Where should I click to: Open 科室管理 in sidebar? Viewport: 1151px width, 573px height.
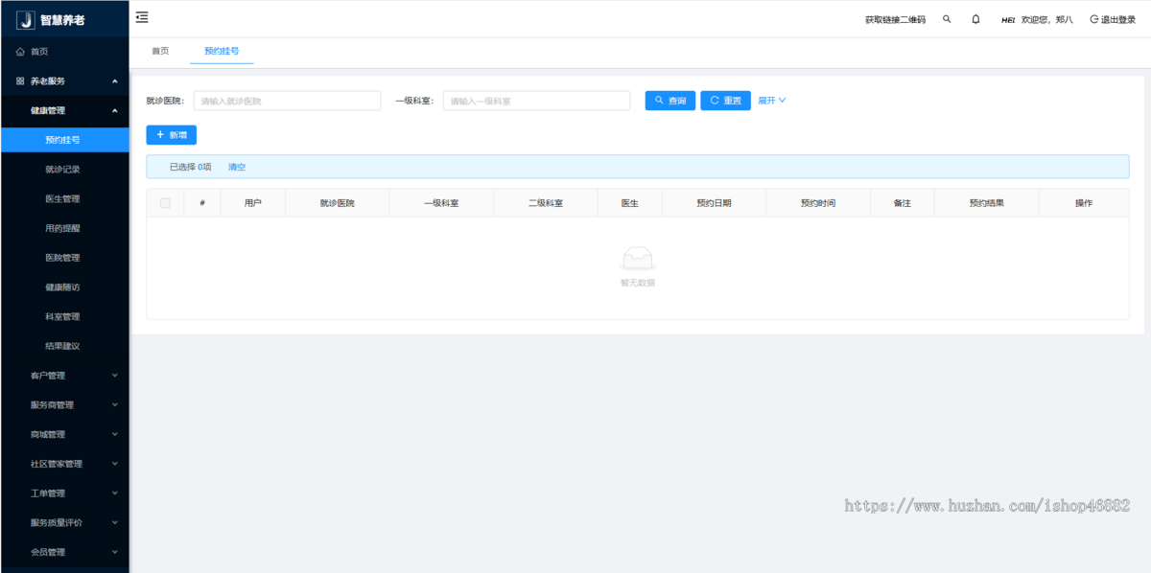tap(64, 317)
